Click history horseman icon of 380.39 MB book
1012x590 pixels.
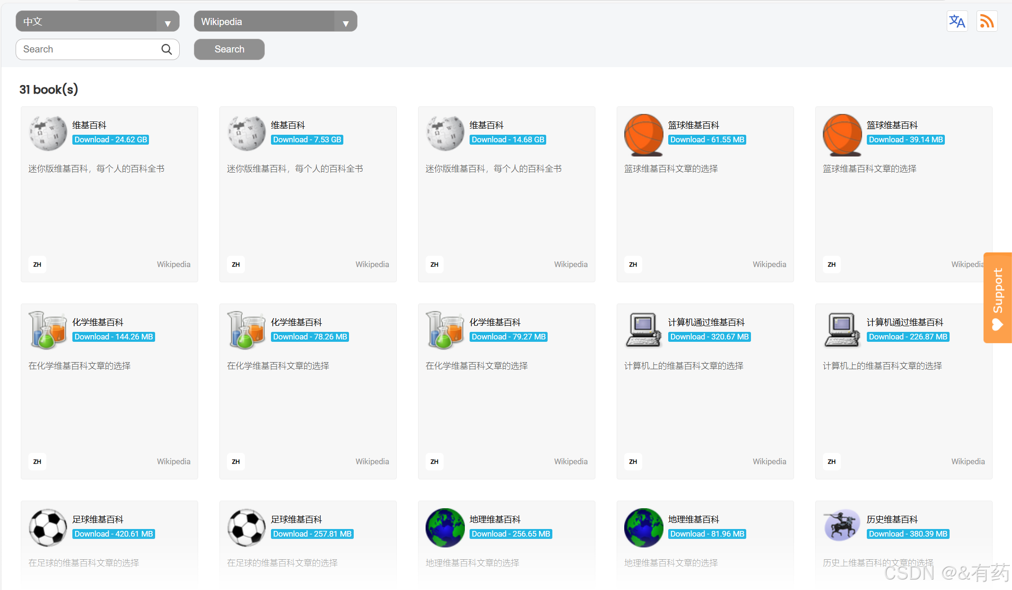coord(842,525)
